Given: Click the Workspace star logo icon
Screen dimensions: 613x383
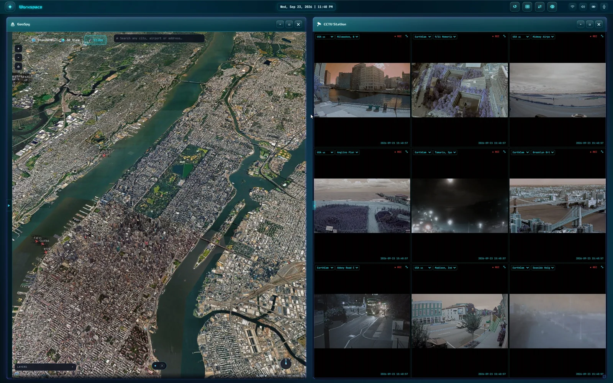Looking at the screenshot, I should click(10, 7).
